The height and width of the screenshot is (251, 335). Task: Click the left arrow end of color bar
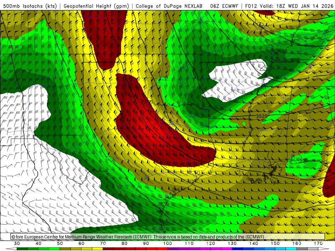click(11, 248)
